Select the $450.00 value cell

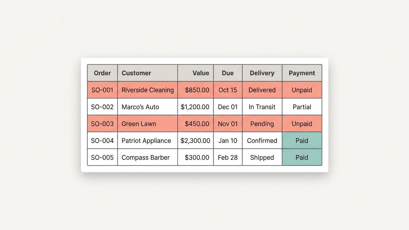click(196, 123)
